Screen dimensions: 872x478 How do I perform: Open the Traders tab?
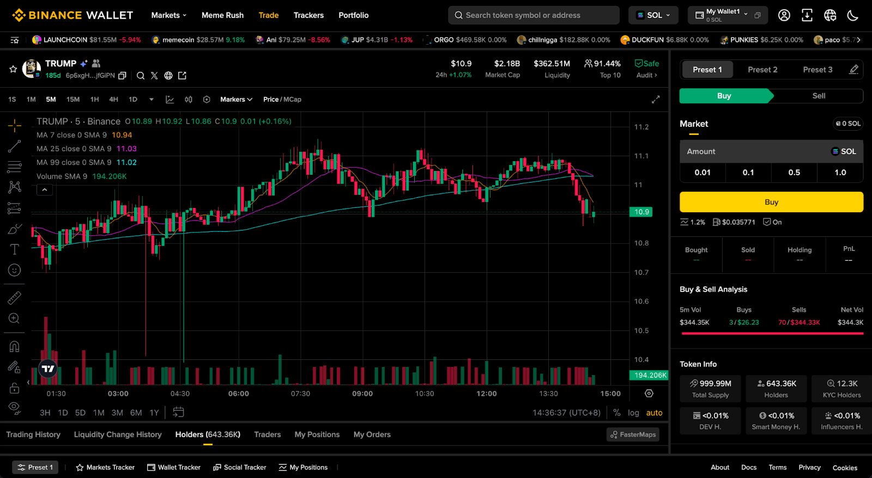(268, 434)
